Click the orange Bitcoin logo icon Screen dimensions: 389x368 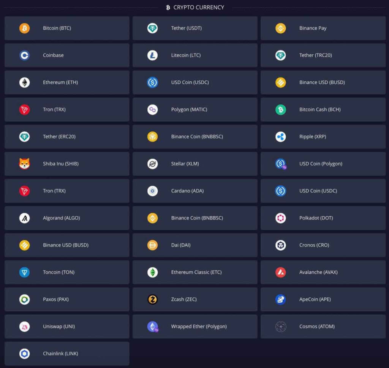click(24, 28)
